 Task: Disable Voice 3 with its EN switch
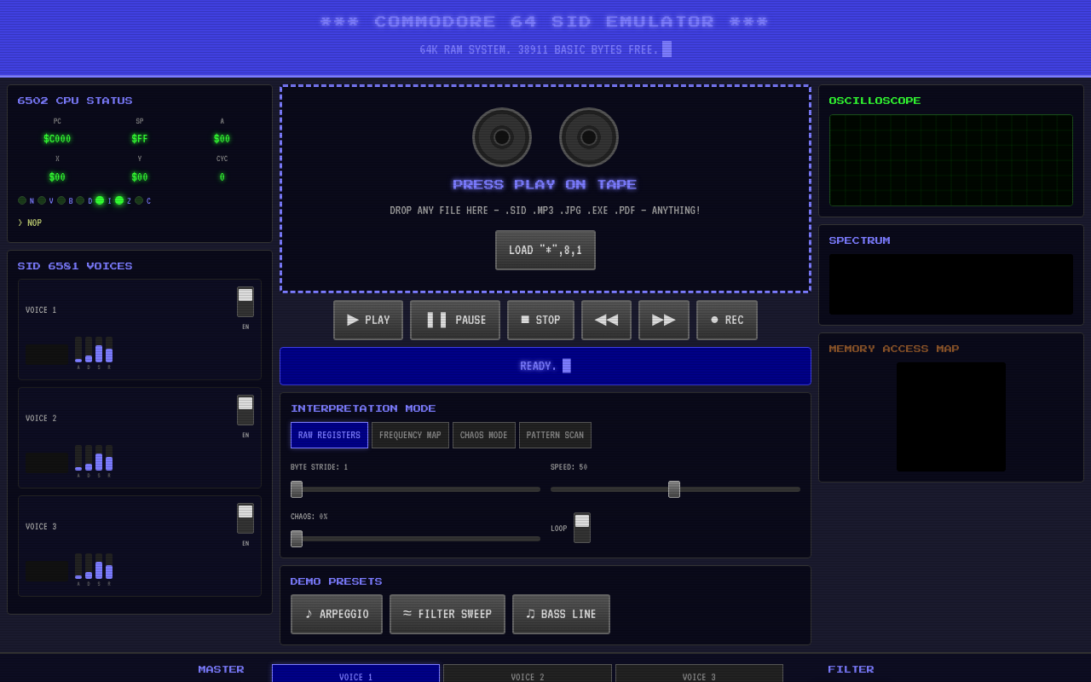245,517
